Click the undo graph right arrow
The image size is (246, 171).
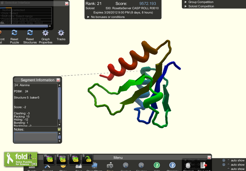click(x=50, y=26)
